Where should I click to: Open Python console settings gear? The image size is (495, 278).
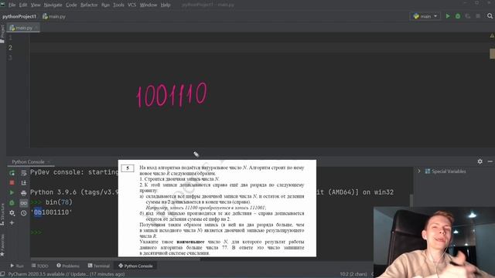click(12, 213)
